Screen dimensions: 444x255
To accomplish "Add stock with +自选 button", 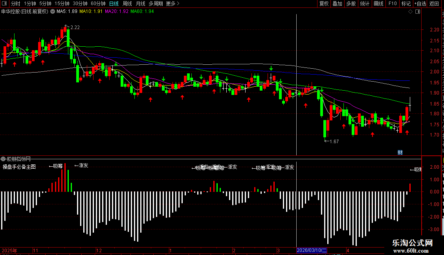I will click(420, 4).
